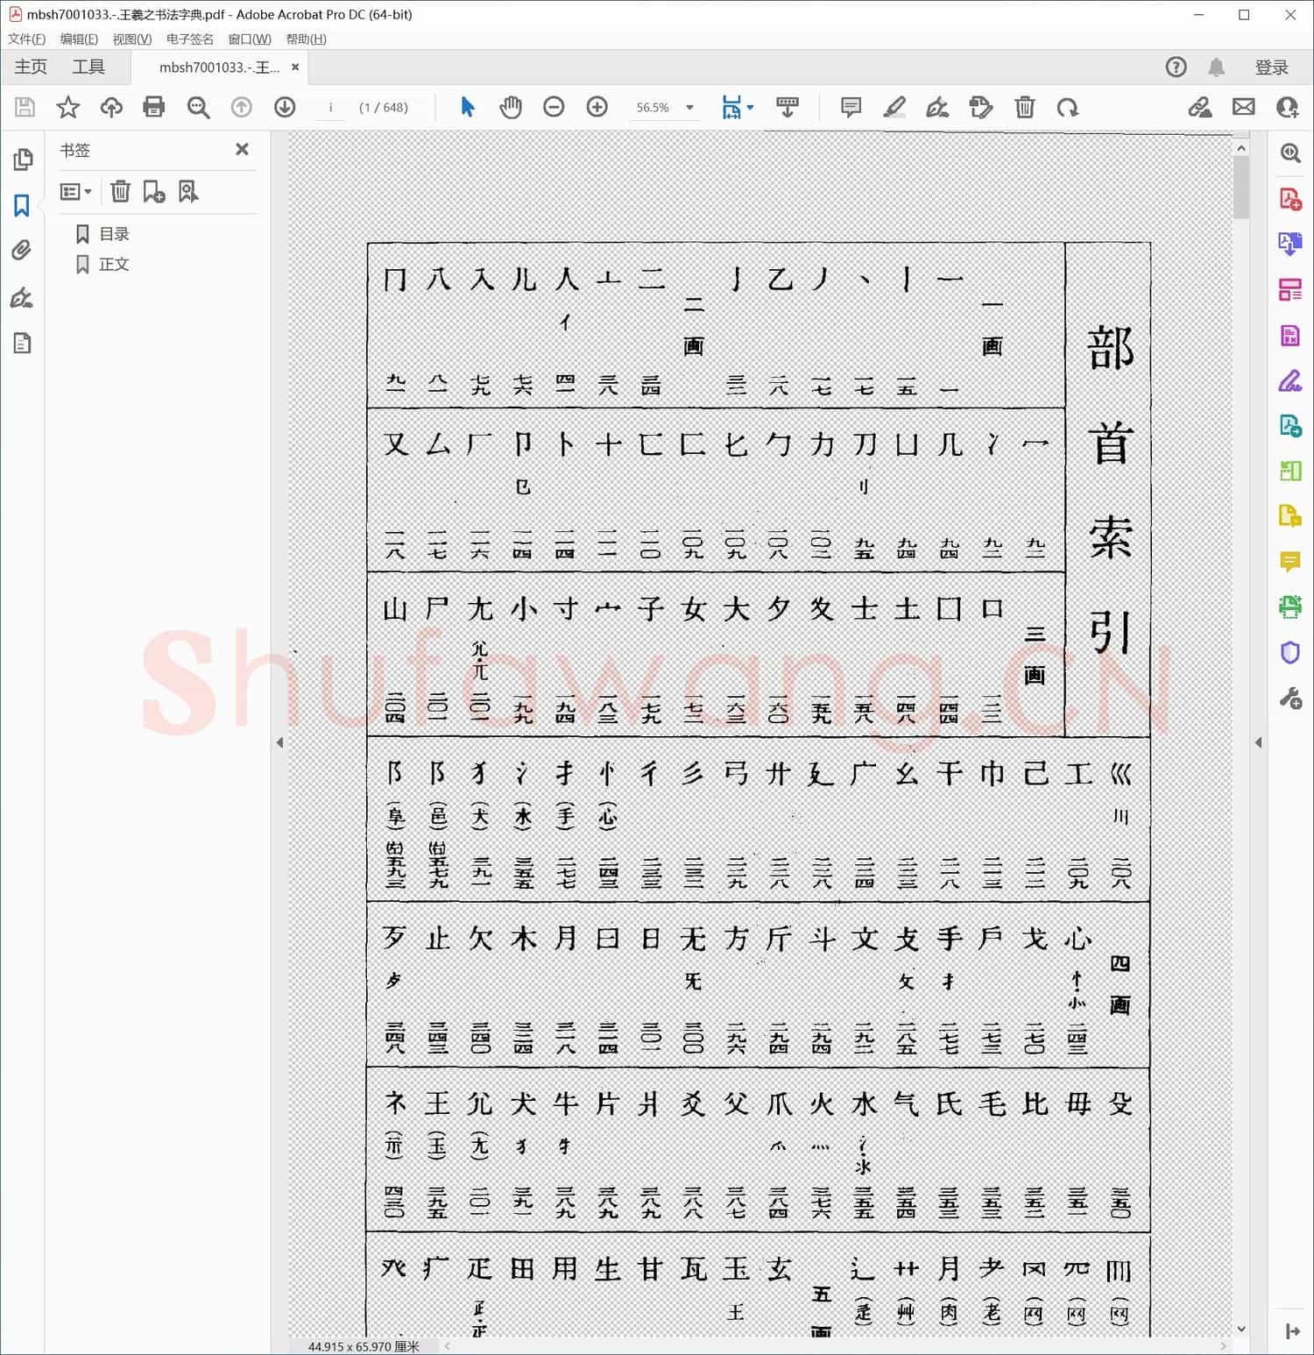Viewport: 1314px width, 1355px height.
Task: Jump to the 正文 bookmark
Action: point(115,264)
